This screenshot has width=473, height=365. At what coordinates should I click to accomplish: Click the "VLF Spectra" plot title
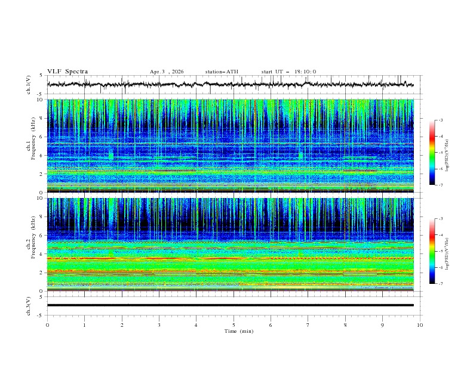[x=67, y=72]
